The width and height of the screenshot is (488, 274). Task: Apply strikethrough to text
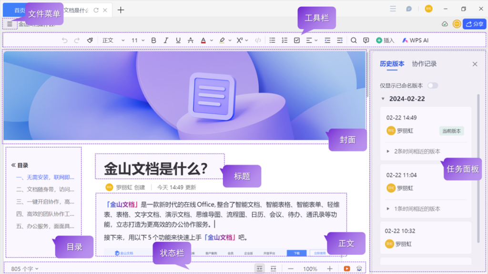[191, 40]
